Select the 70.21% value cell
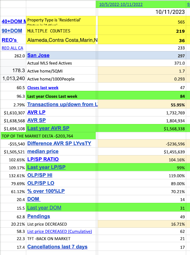Image resolution: width=190 pixels, height=255 pixels. [x=142, y=191]
